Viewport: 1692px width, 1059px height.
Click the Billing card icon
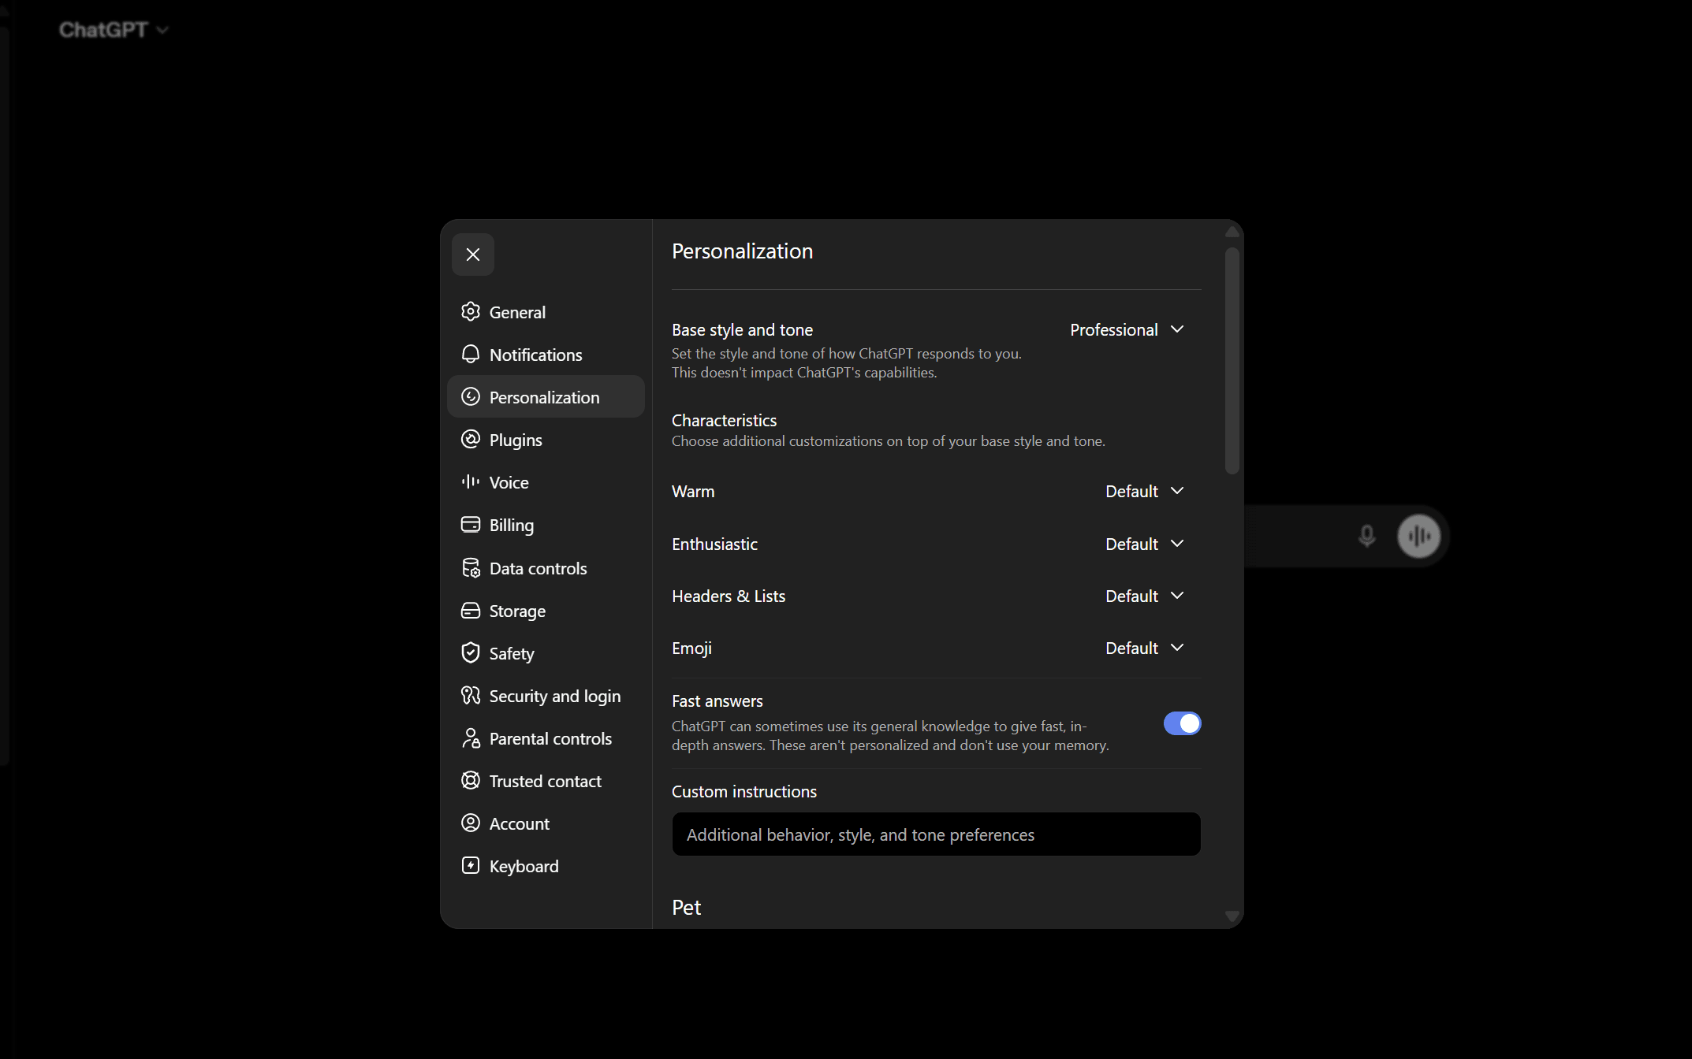coord(471,525)
